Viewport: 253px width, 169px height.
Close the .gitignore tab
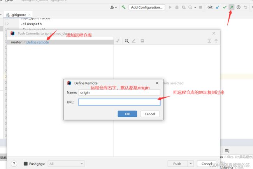(x=29, y=15)
